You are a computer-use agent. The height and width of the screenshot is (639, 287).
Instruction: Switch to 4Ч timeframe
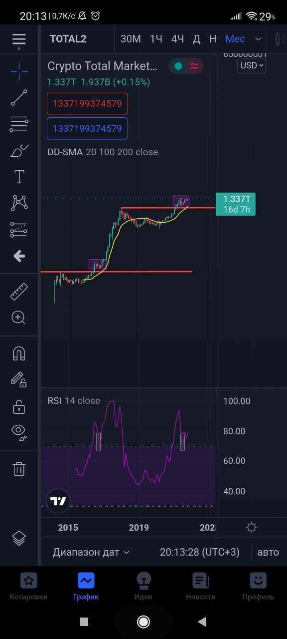coord(177,39)
